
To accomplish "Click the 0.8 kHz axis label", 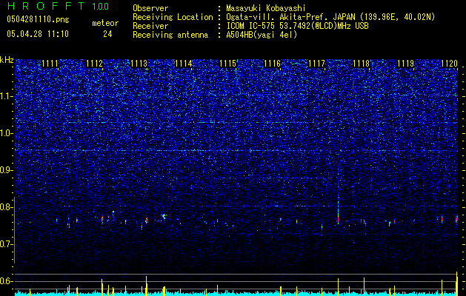I will (x=6, y=207).
